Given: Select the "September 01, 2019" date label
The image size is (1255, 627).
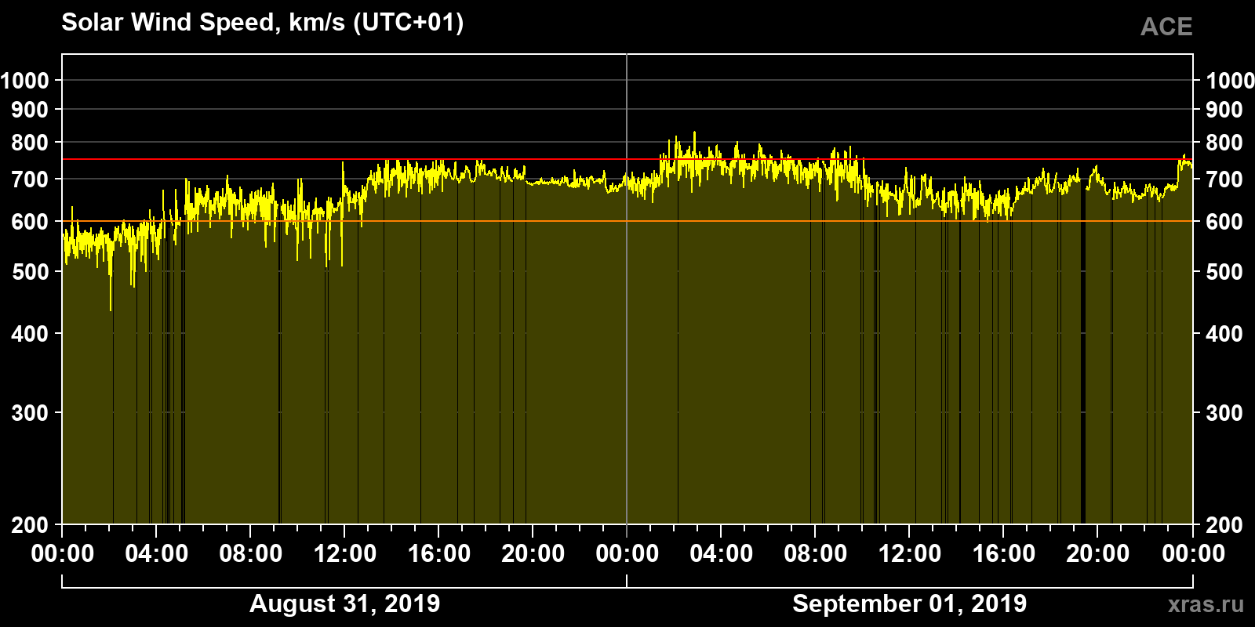Looking at the screenshot, I should [x=910, y=604].
